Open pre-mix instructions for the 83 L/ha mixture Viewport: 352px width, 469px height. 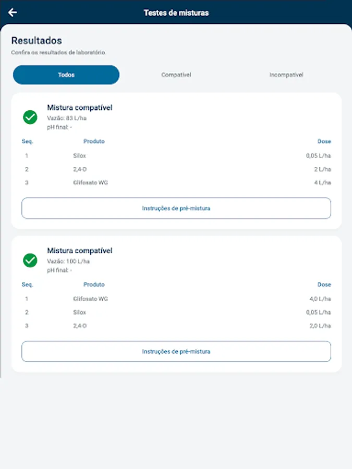click(x=176, y=208)
